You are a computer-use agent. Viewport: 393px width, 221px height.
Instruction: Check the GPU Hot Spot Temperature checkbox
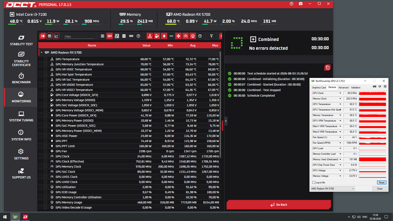point(45,74)
